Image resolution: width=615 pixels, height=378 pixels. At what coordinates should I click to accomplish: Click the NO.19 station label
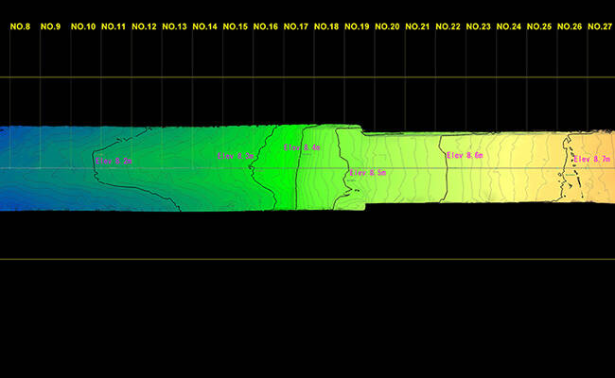point(357,27)
